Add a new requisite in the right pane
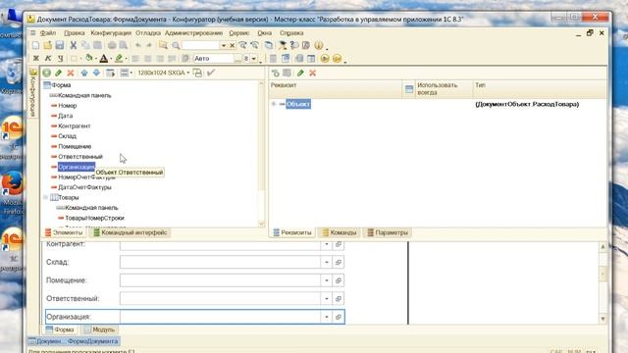This screenshot has width=628, height=353. click(275, 73)
